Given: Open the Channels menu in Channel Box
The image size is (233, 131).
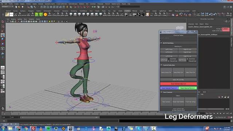Looking at the screenshot, I should pos(191,24).
